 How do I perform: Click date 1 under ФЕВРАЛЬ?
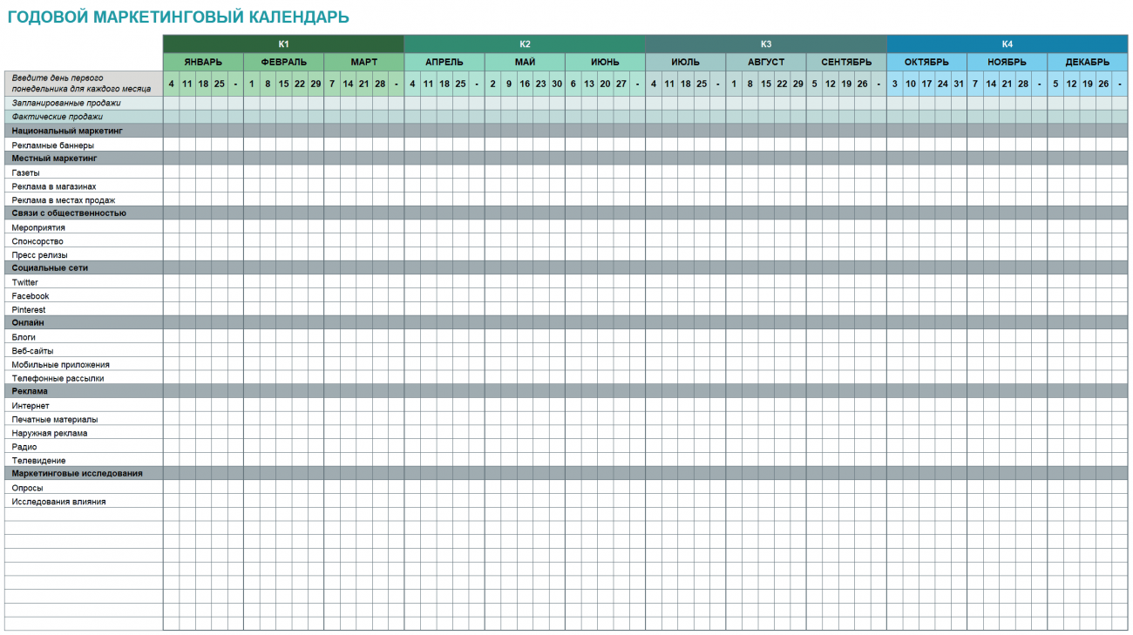point(252,84)
